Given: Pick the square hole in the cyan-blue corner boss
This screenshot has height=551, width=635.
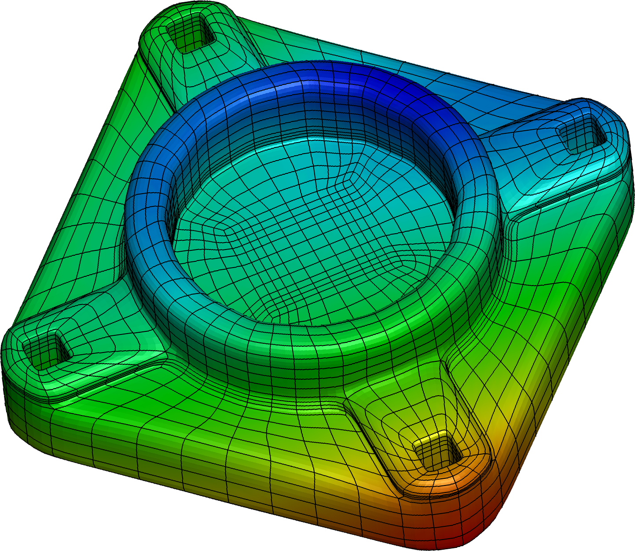Looking at the screenshot, I should 581,133.
